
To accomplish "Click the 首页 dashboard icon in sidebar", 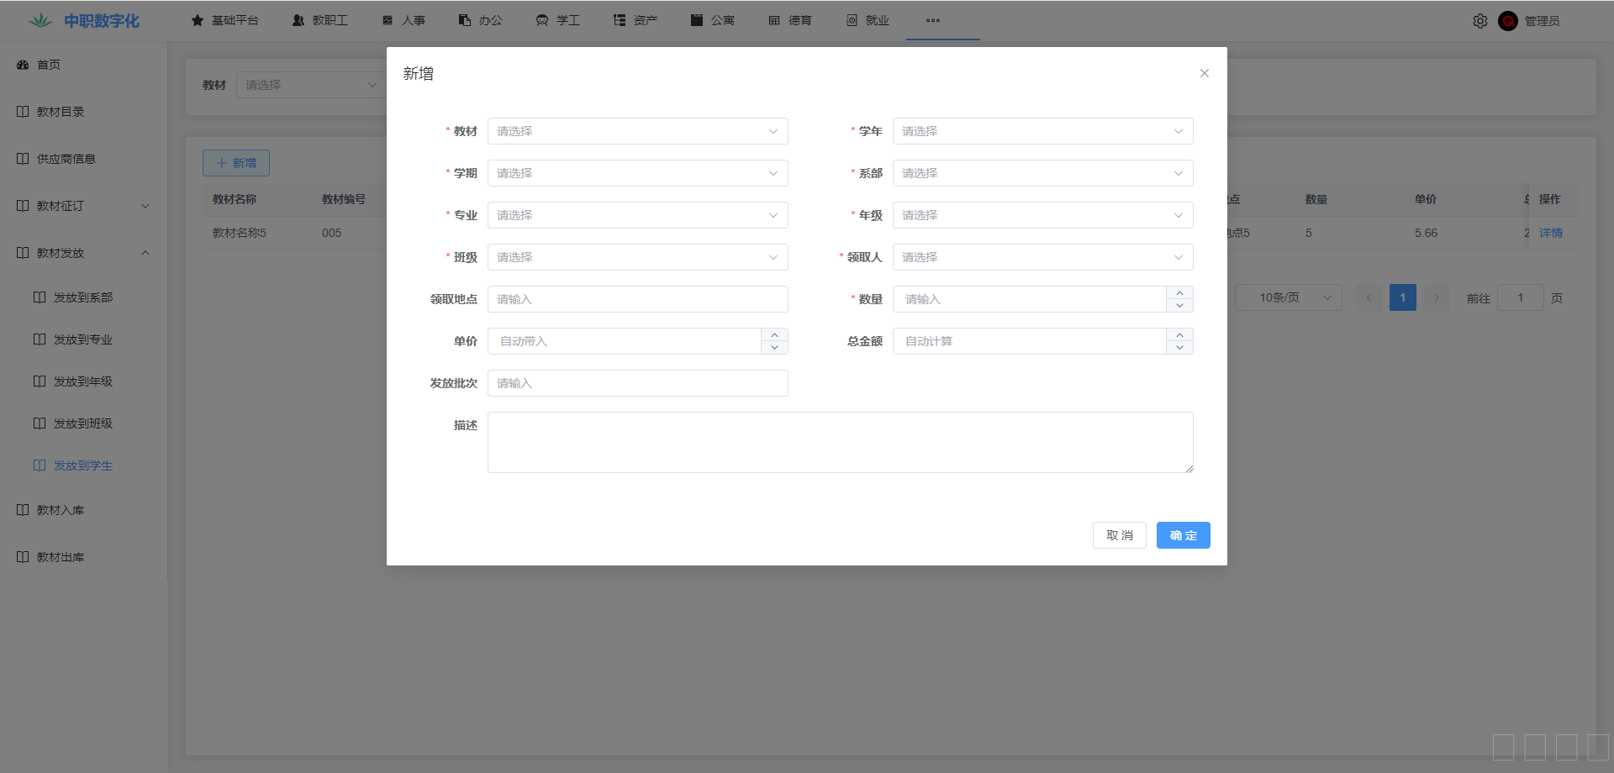I will click(x=23, y=65).
